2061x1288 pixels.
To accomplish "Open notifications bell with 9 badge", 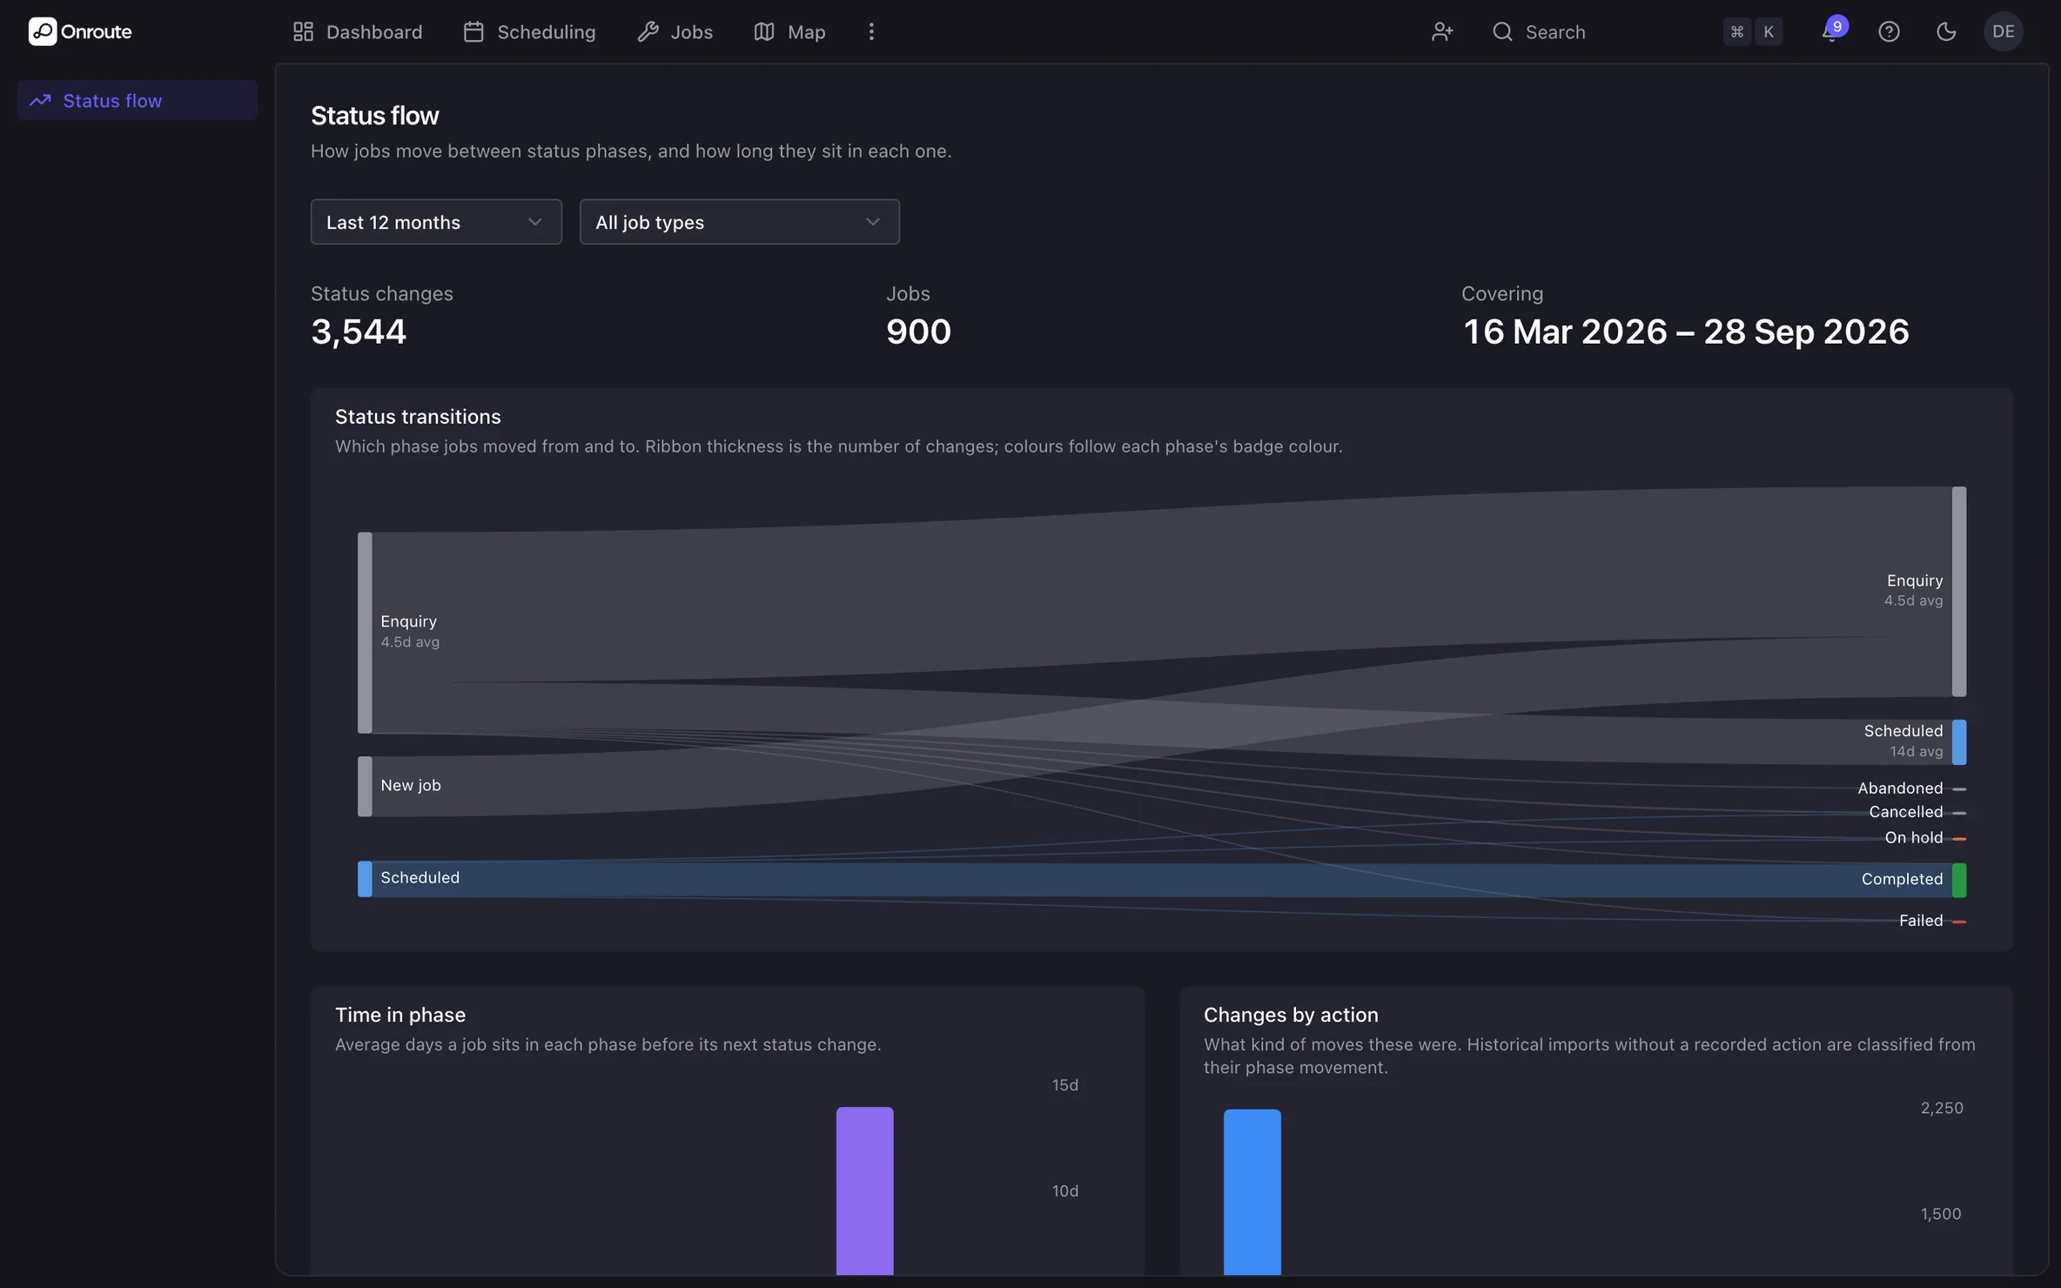I will 1831,31.
